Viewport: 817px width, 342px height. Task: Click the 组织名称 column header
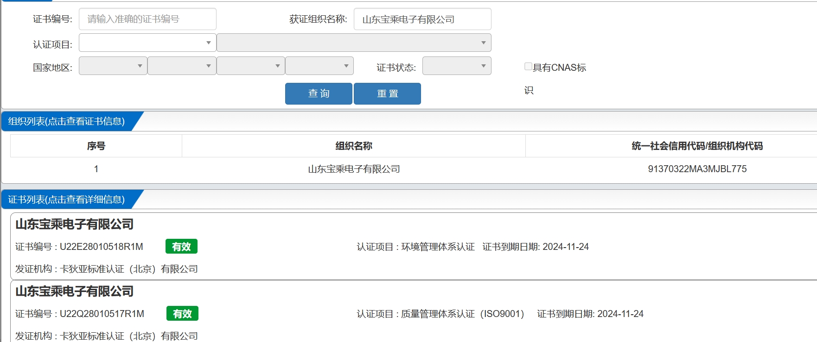pyautogui.click(x=354, y=146)
